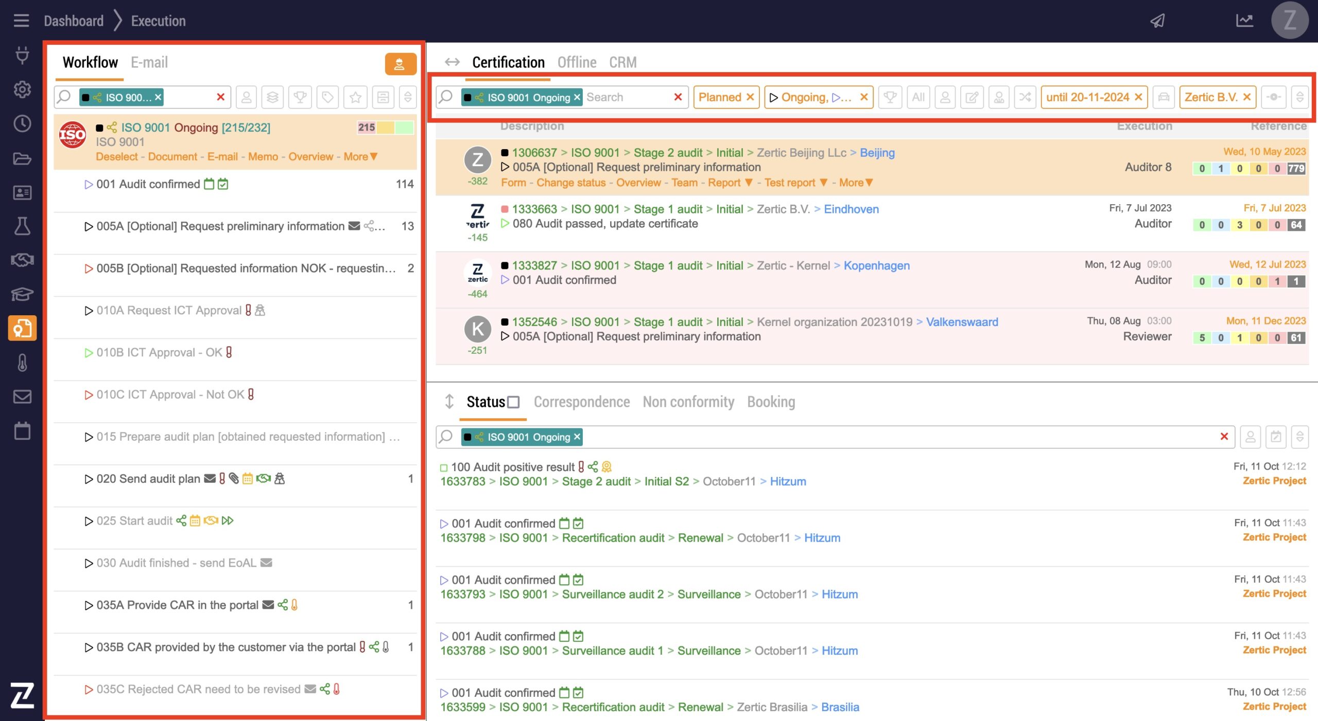Expand the More dropdown under ISO 9001 Ongoing
The width and height of the screenshot is (1318, 721).
[361, 157]
